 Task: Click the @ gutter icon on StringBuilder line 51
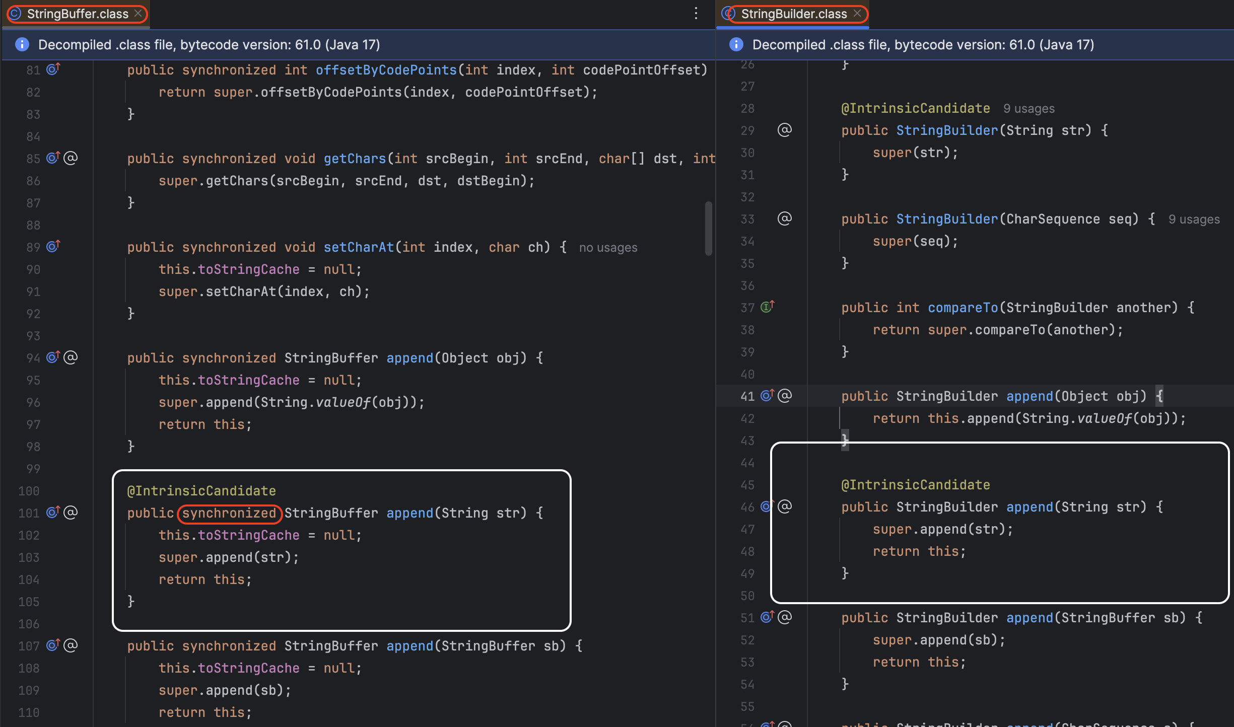pos(785,617)
